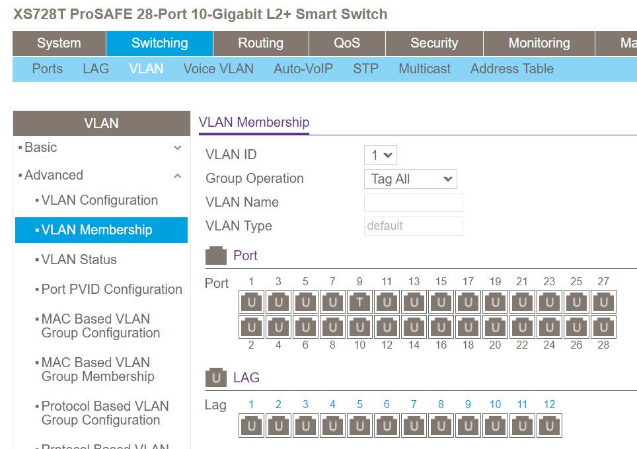Screen dimensions: 637x449
Task: Toggle membership icon under Lag 2
Action: click(278, 425)
